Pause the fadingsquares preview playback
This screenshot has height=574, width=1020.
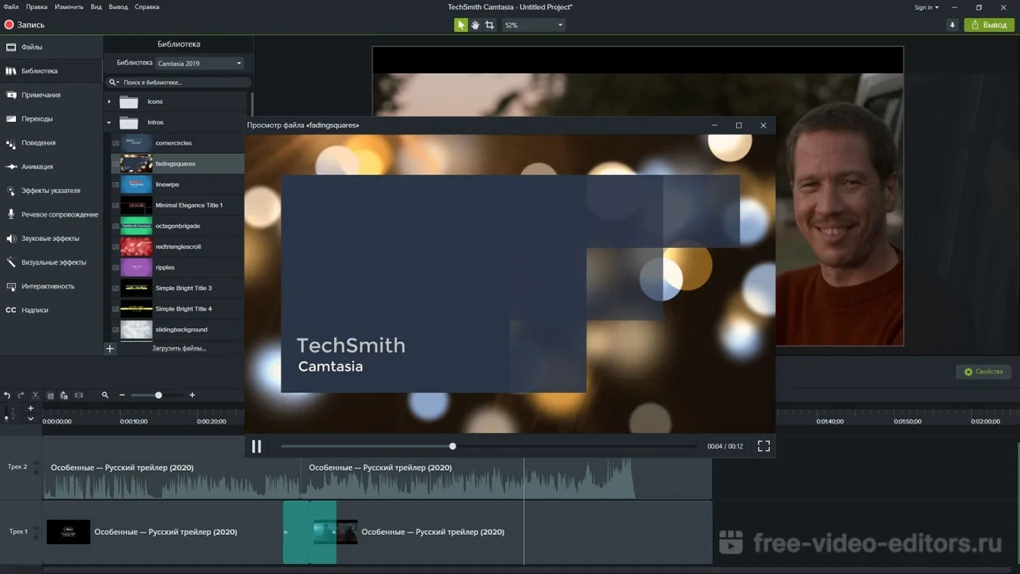click(x=257, y=446)
